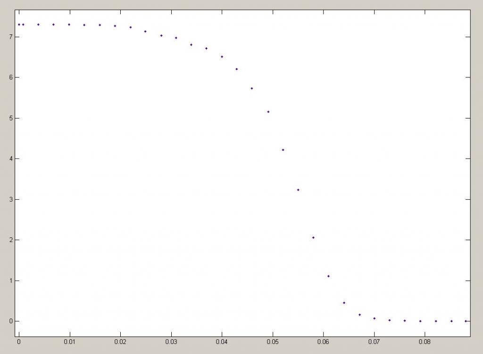Select the x-axis label 0.06
483x354 pixels.
pos(323,342)
